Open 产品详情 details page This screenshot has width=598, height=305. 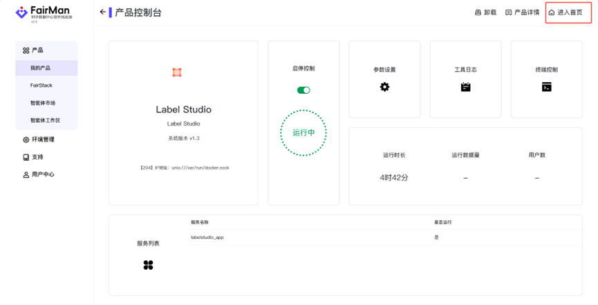522,12
